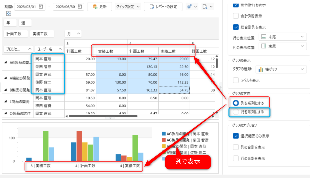Click the horizontal scrollbar of the grid

click(103, 116)
